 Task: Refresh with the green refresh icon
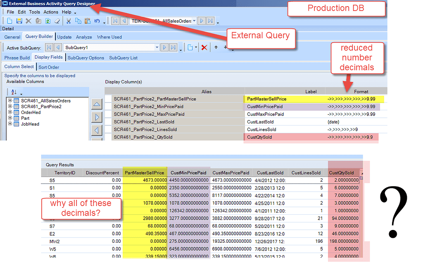(x=47, y=21)
